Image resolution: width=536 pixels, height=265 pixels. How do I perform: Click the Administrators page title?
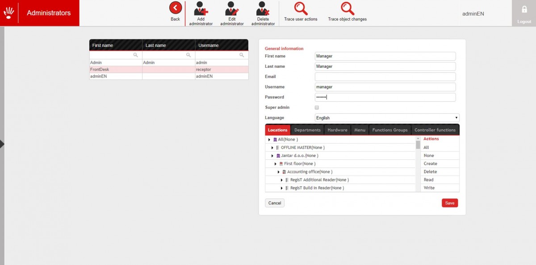click(x=49, y=13)
